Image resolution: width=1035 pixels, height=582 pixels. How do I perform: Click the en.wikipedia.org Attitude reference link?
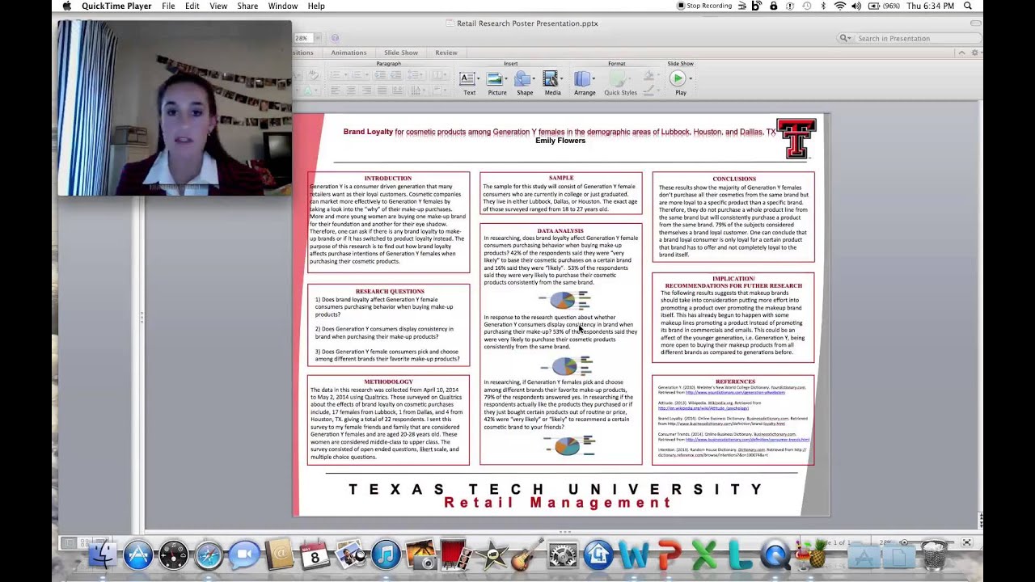coord(703,407)
